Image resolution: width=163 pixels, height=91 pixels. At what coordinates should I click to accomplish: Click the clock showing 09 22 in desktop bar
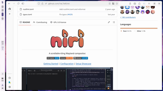[3, 43]
